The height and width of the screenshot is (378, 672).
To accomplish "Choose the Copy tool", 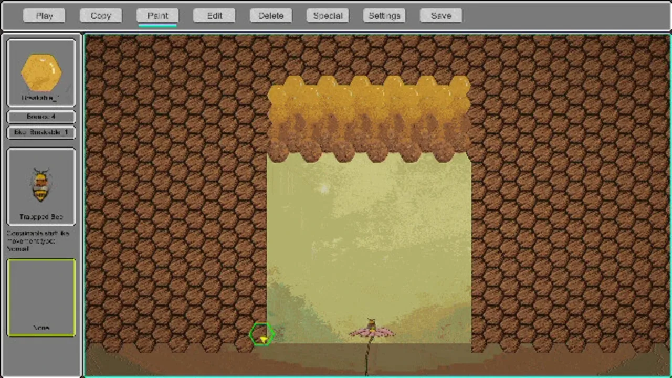I will coord(101,16).
